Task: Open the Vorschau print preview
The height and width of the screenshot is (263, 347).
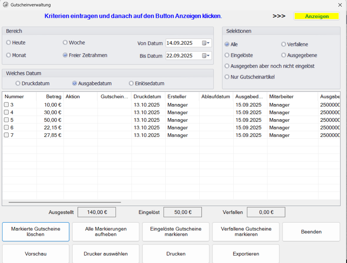Action: tap(36, 254)
